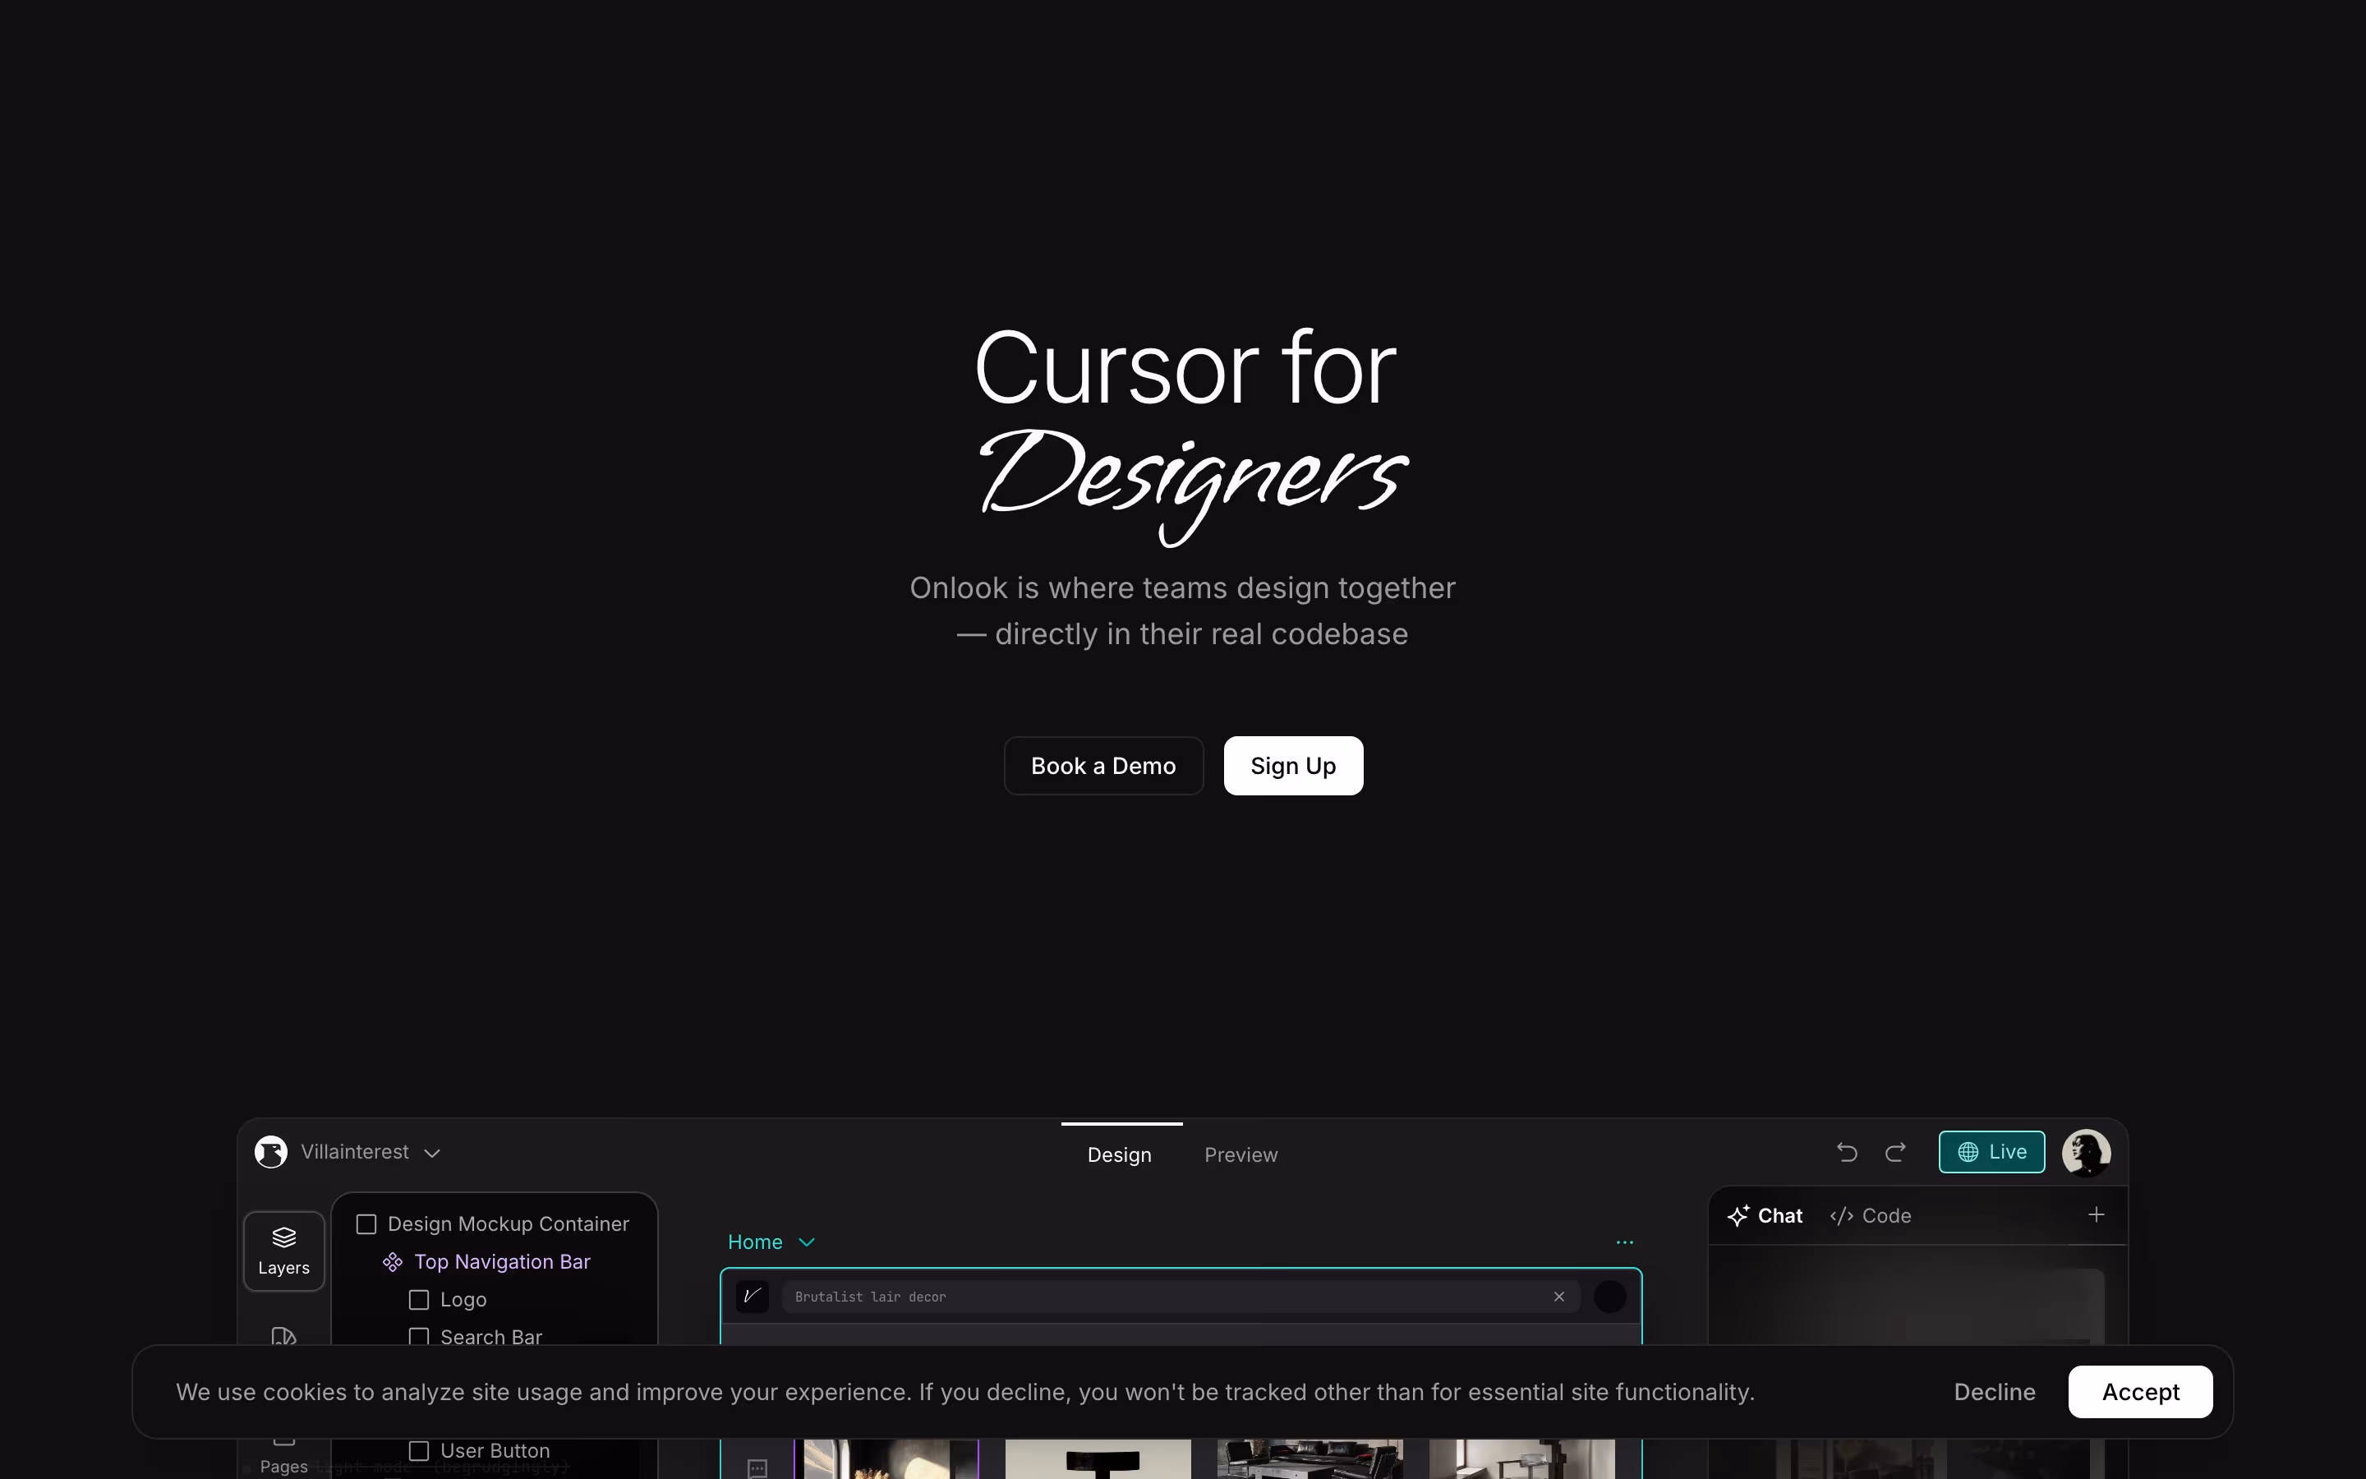
Task: Accept cookies in the banner
Action: pyautogui.click(x=2140, y=1392)
